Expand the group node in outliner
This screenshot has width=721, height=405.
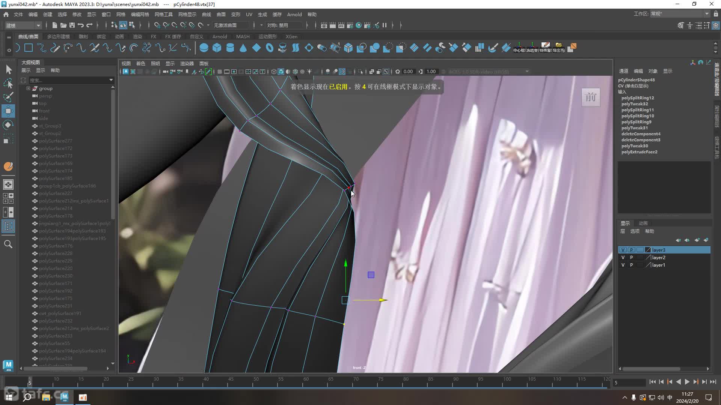pyautogui.click(x=28, y=88)
